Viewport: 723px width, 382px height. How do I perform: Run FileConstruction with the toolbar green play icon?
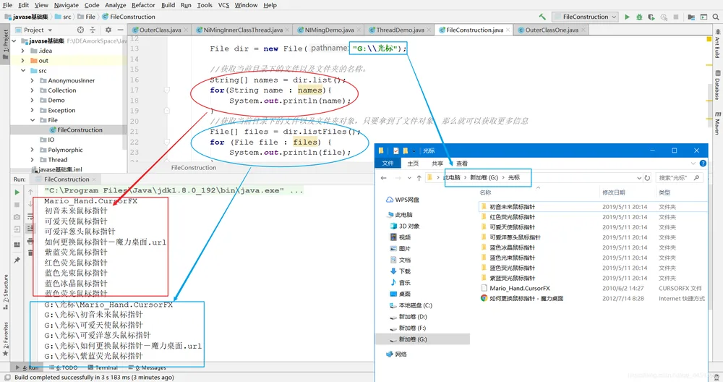(627, 17)
